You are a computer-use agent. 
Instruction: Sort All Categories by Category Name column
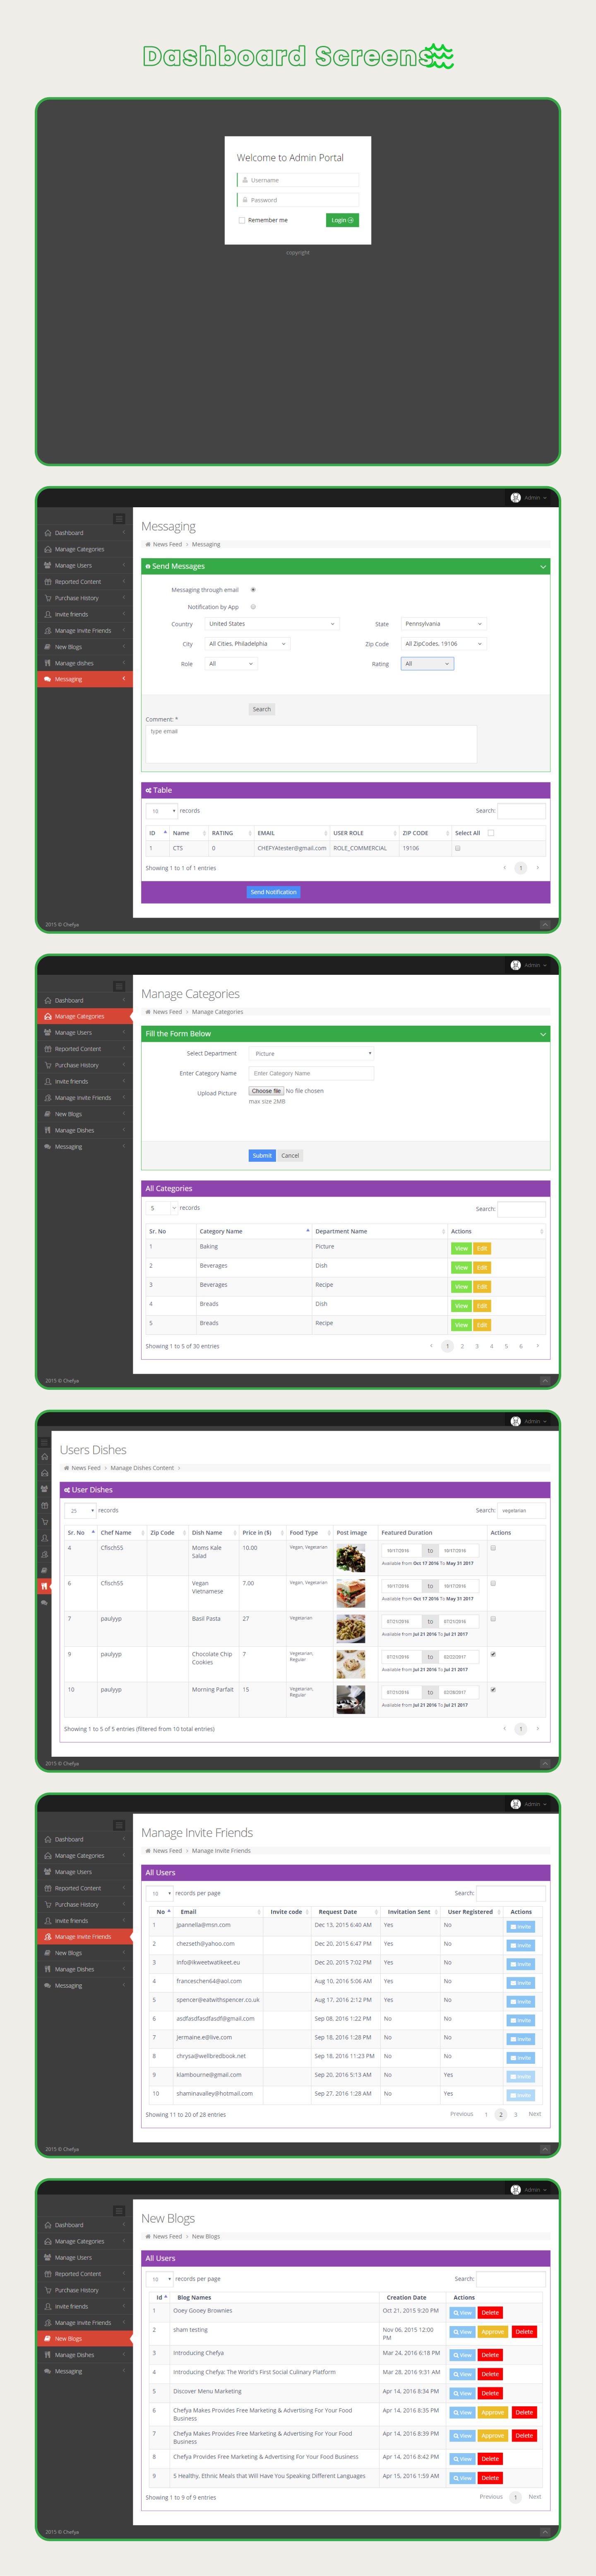click(254, 1231)
